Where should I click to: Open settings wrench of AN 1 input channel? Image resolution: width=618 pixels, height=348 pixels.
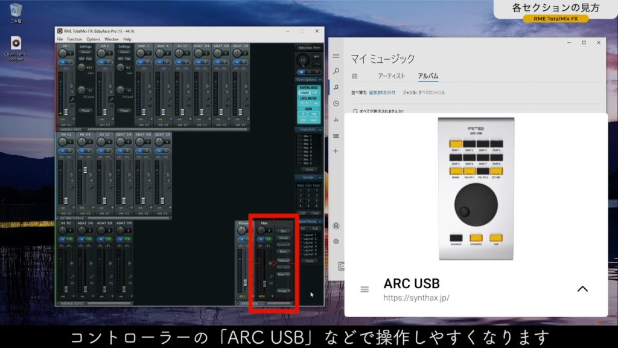72,100
